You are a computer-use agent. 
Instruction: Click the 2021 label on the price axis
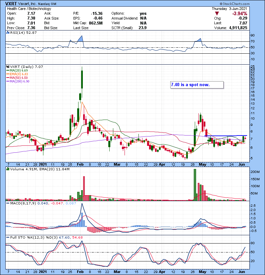(43, 165)
